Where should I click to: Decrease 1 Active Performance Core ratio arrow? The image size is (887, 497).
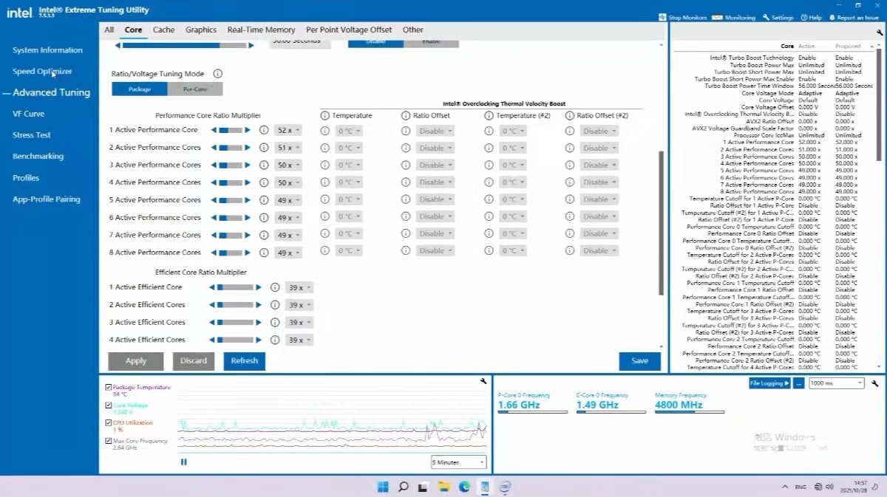[x=214, y=130]
